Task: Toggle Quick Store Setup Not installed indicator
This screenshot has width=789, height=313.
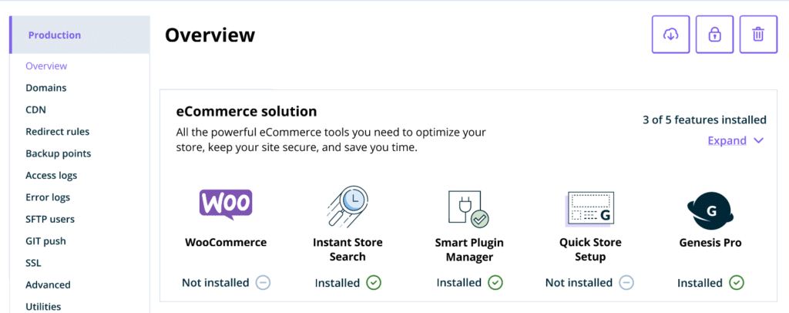Action: click(626, 283)
